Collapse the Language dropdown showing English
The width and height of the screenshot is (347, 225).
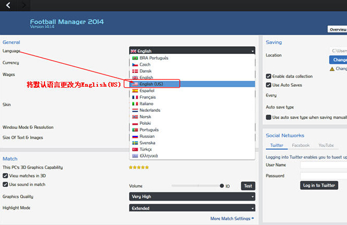pos(192,51)
